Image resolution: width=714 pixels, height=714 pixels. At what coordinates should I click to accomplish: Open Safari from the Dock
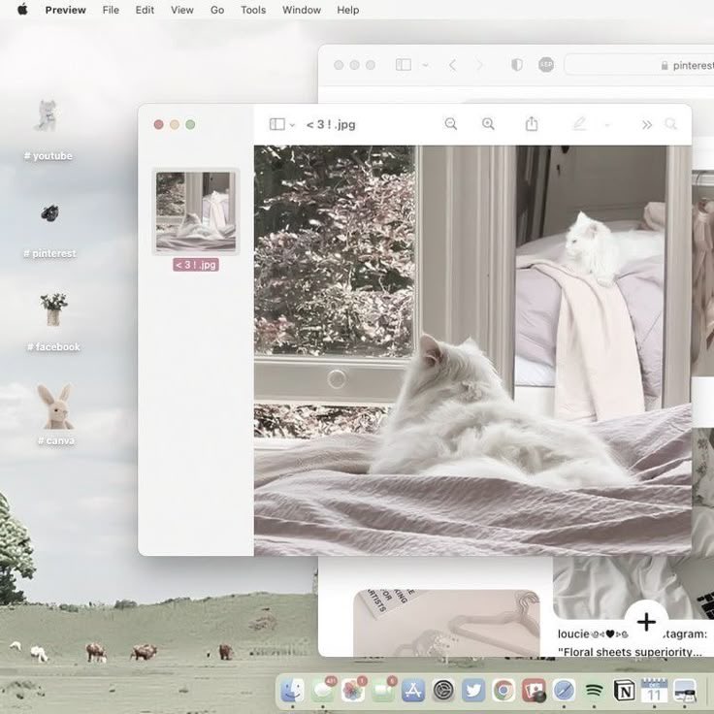pyautogui.click(x=564, y=691)
